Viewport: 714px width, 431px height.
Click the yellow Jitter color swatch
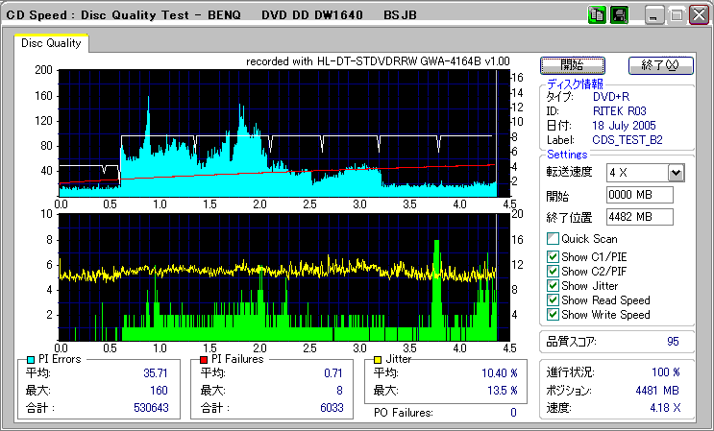click(x=379, y=359)
